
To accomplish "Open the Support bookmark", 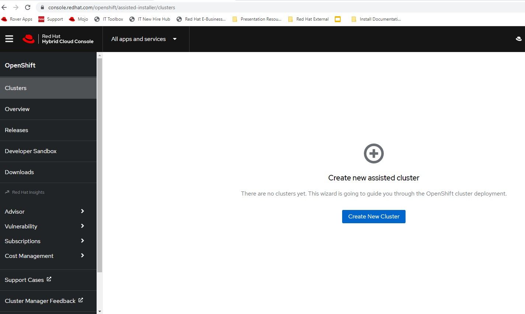I will pos(51,19).
